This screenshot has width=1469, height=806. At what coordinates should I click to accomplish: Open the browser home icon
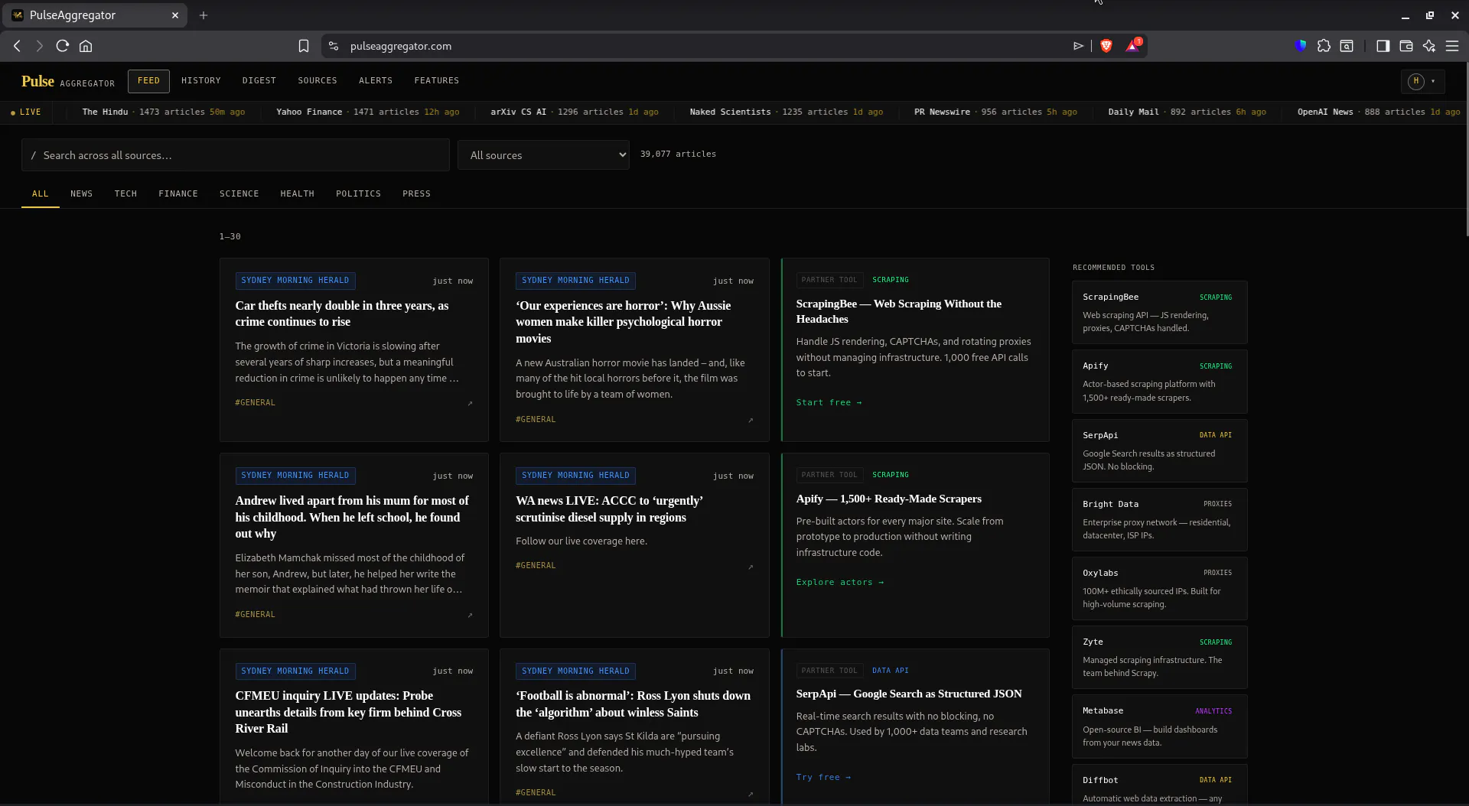86,46
